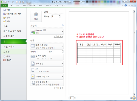Screen dimensions: 137x101
Task: Click the Save icon in Quick Access Toolbar
Action: click(5, 2)
